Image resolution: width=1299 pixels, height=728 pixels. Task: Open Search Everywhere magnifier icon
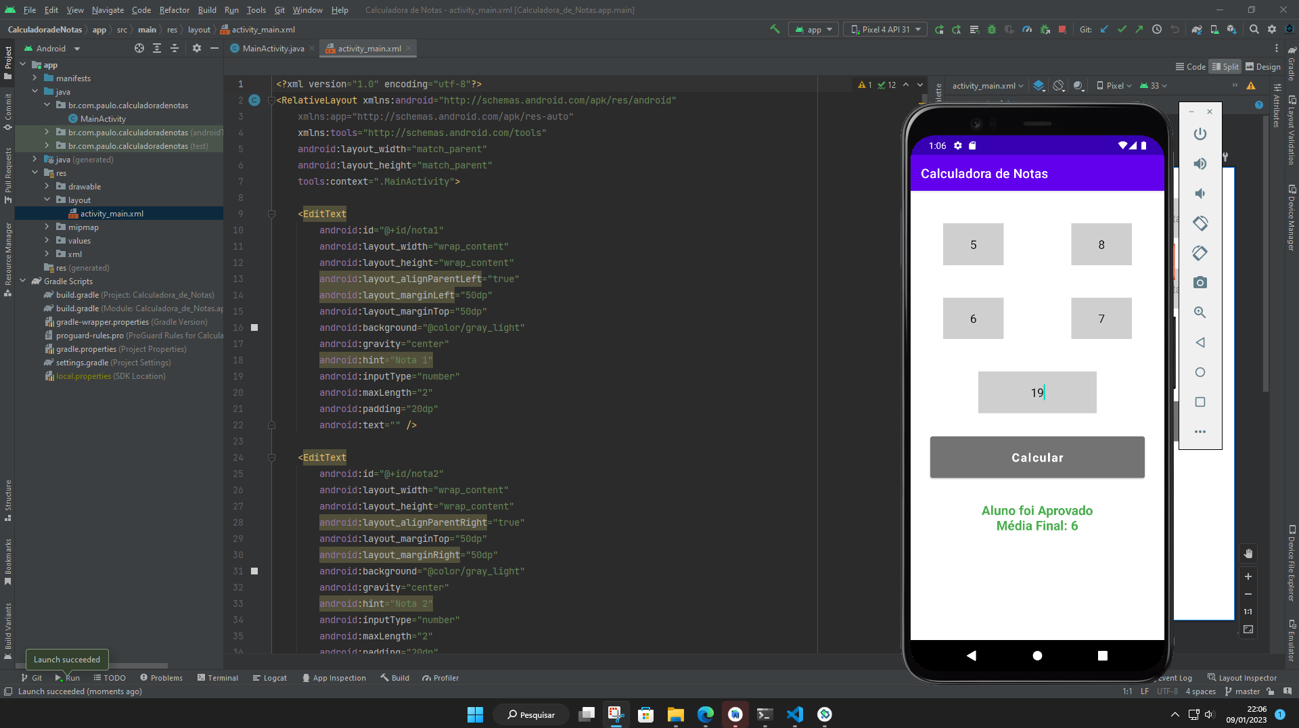click(x=1254, y=29)
